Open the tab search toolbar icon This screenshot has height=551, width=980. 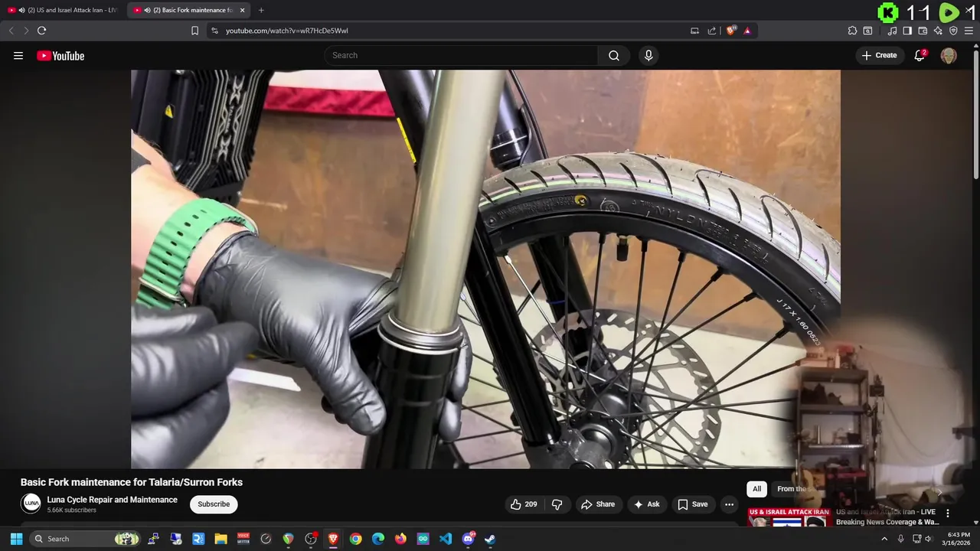pyautogui.click(x=867, y=31)
